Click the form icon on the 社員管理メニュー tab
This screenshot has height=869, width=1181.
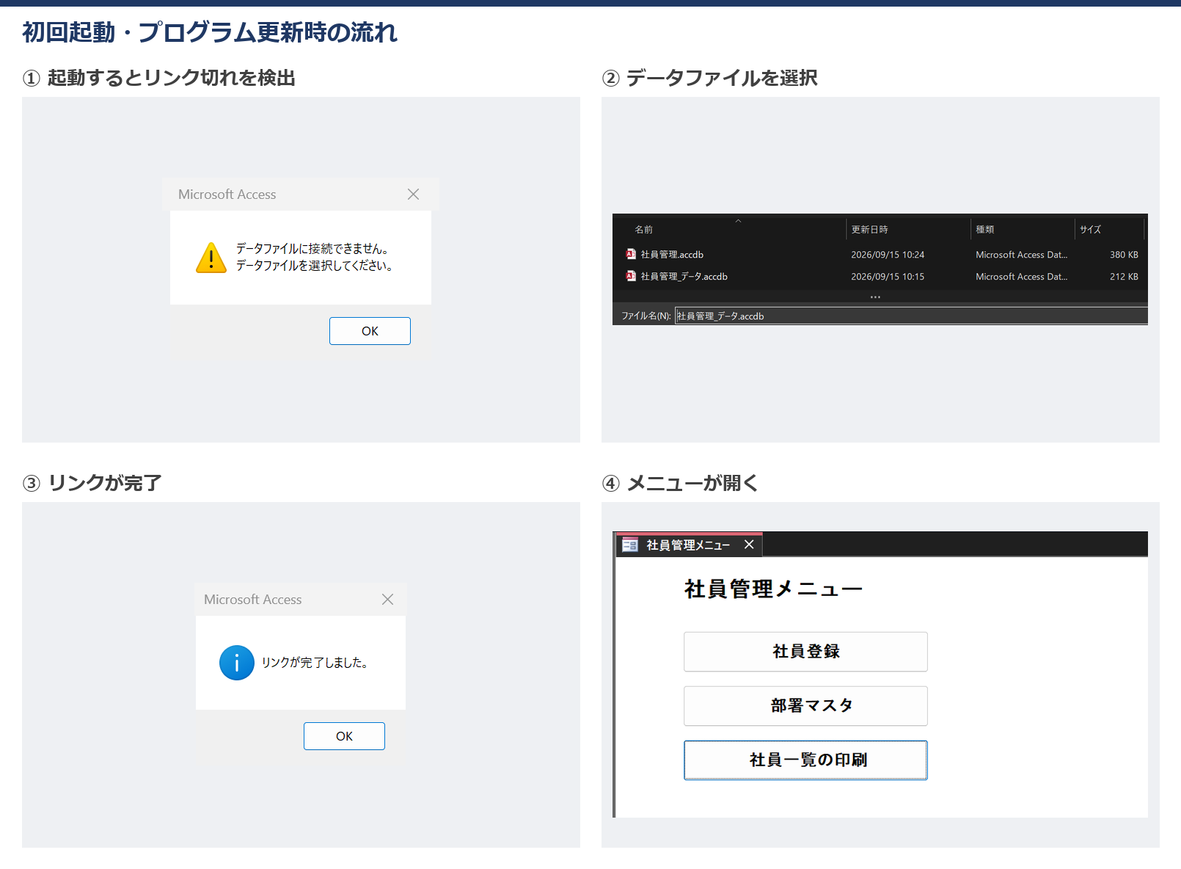pos(630,545)
